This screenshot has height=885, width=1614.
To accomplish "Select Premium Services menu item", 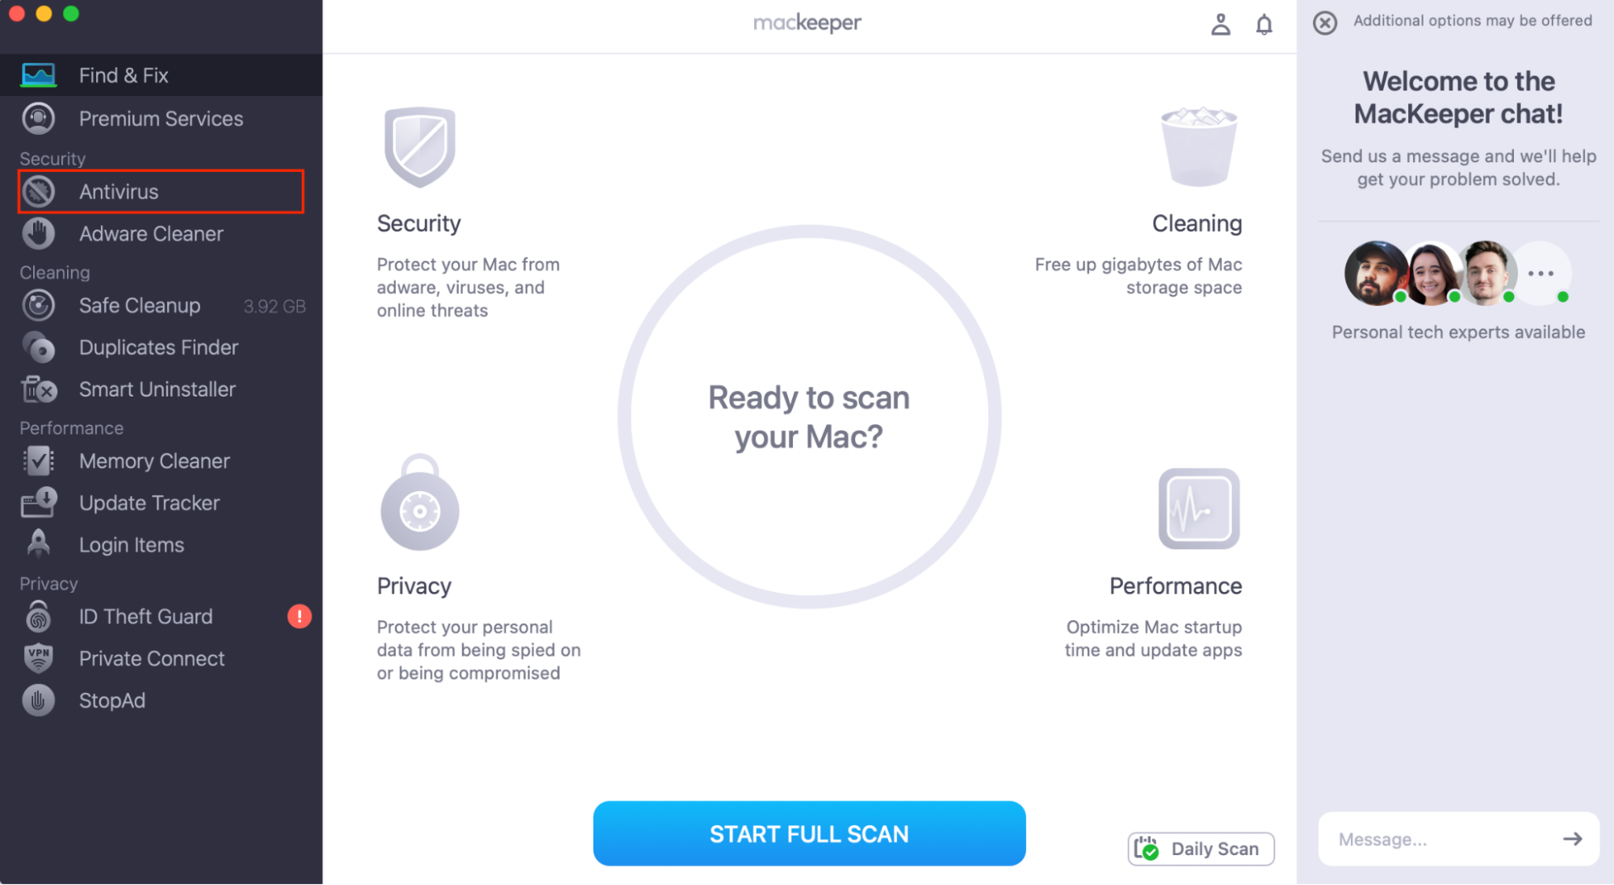I will coord(161,118).
